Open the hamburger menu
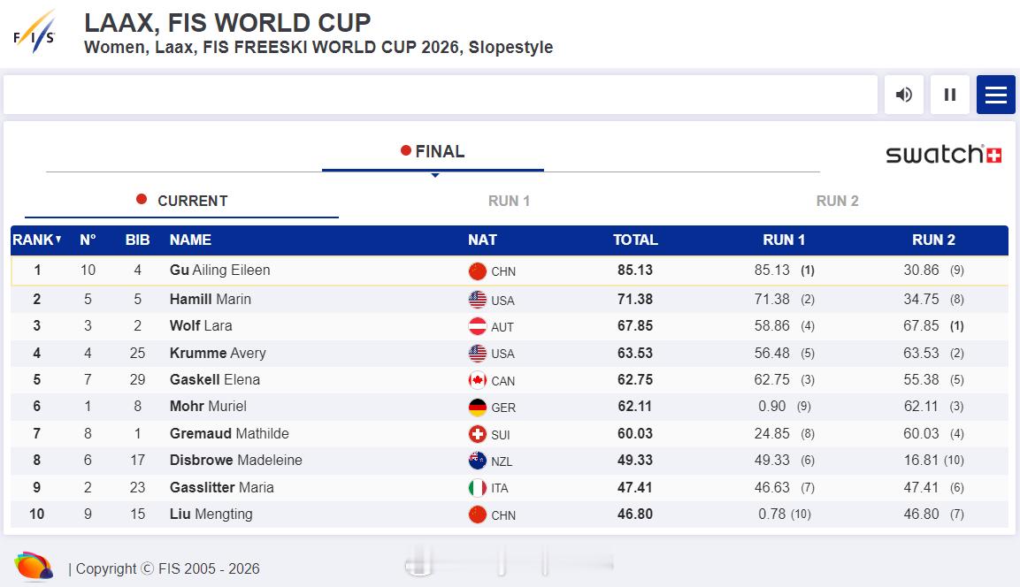The image size is (1020, 587). point(995,95)
